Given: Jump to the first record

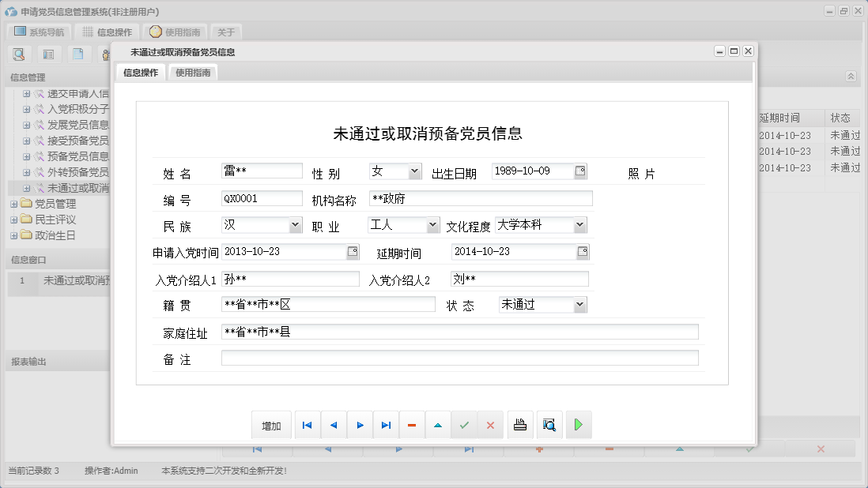Looking at the screenshot, I should [307, 425].
